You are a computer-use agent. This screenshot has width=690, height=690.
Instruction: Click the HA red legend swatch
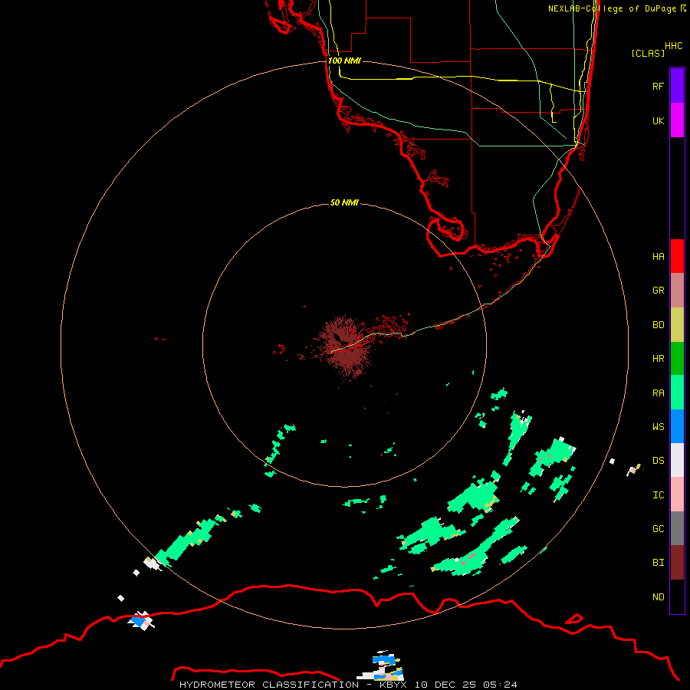click(677, 256)
